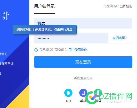Select the account (账号) login icon
The width and height of the screenshot is (137, 108).
[98, 93]
